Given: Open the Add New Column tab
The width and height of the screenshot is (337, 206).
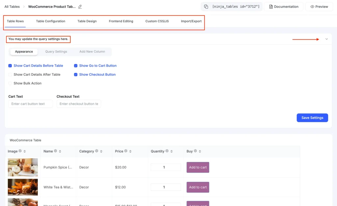Looking at the screenshot, I should pyautogui.click(x=92, y=52).
